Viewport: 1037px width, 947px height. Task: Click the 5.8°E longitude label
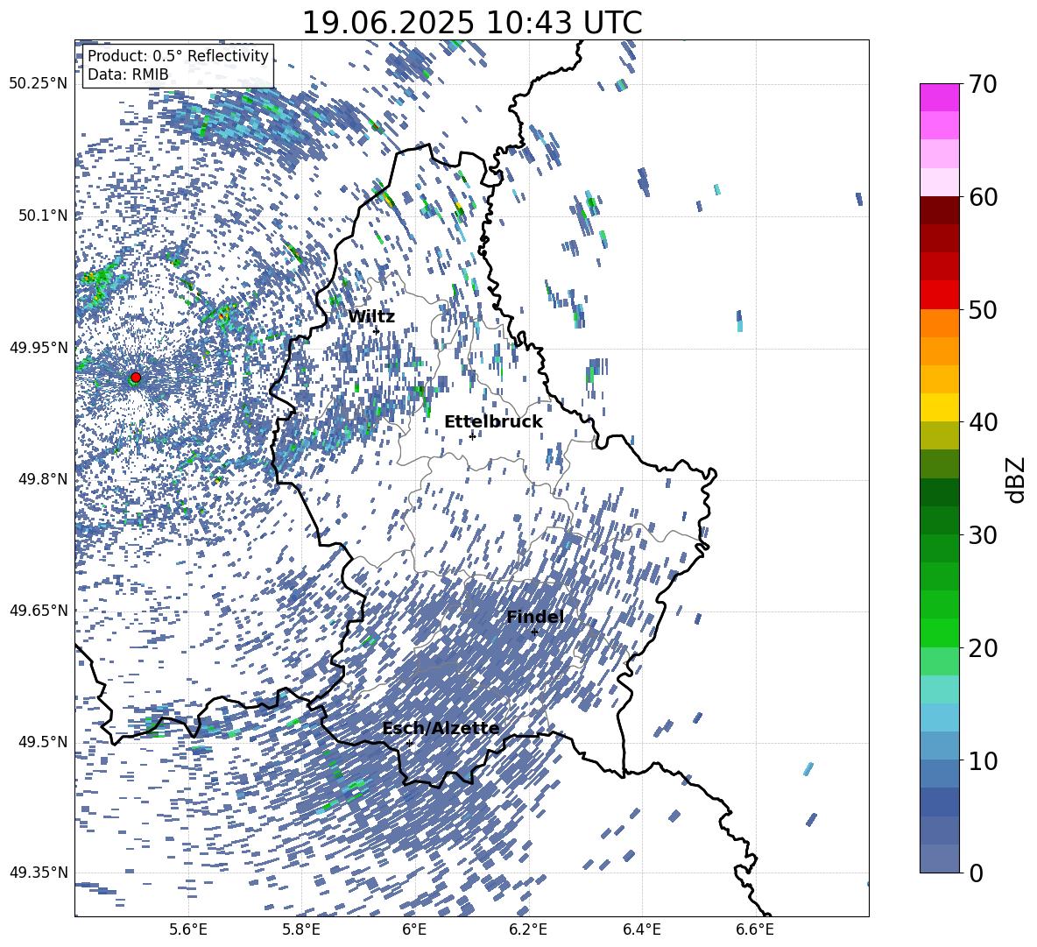point(301,929)
